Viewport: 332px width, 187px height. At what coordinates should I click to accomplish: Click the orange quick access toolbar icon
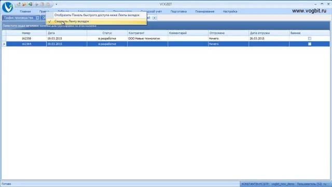tap(24, 4)
